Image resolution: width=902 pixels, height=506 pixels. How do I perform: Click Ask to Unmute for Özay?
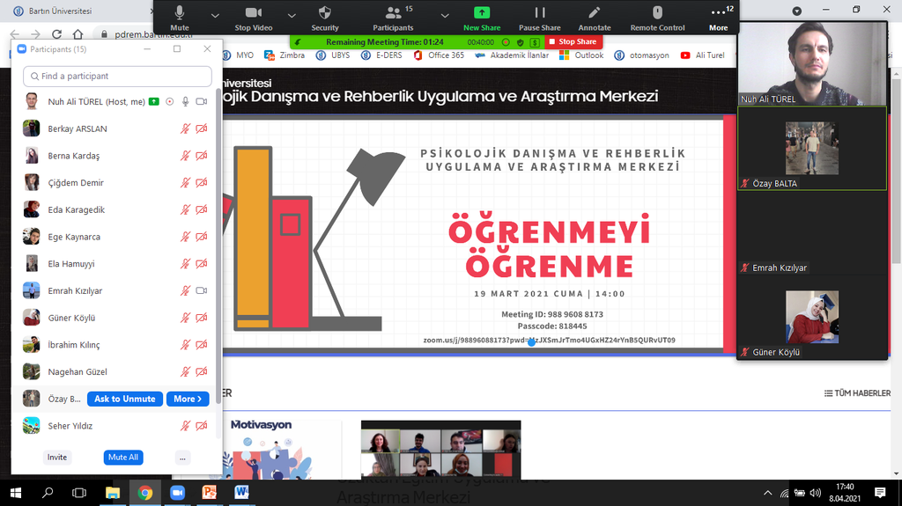(x=125, y=399)
